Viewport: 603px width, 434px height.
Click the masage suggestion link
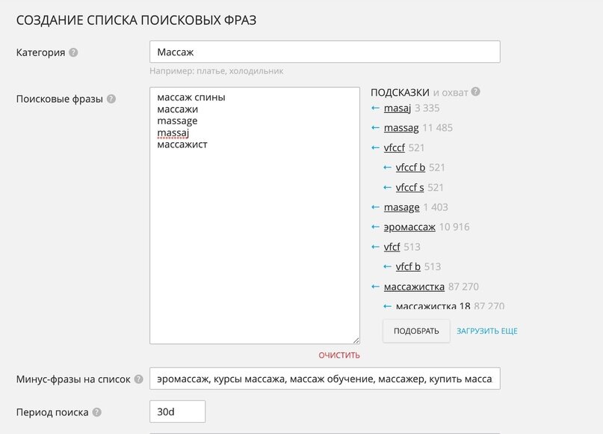click(x=401, y=207)
